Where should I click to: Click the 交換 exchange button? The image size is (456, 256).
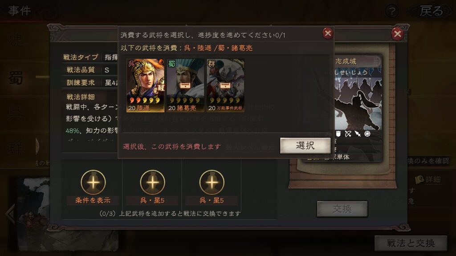click(x=342, y=209)
